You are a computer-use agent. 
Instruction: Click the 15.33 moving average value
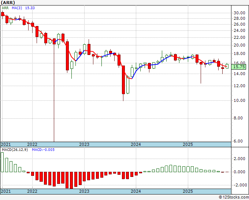(x=30, y=8)
